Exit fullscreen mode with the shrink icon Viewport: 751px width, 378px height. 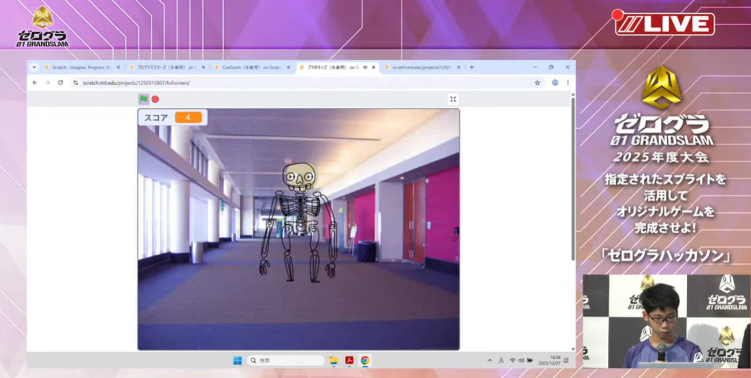[453, 99]
